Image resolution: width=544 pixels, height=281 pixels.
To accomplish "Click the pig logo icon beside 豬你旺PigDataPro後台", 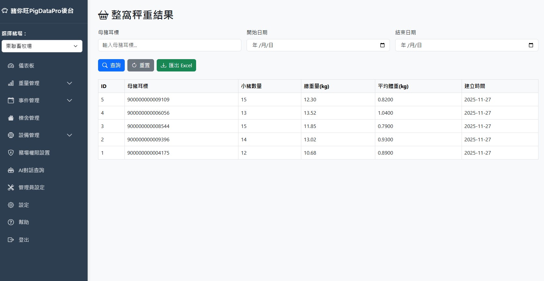I will pos(5,11).
